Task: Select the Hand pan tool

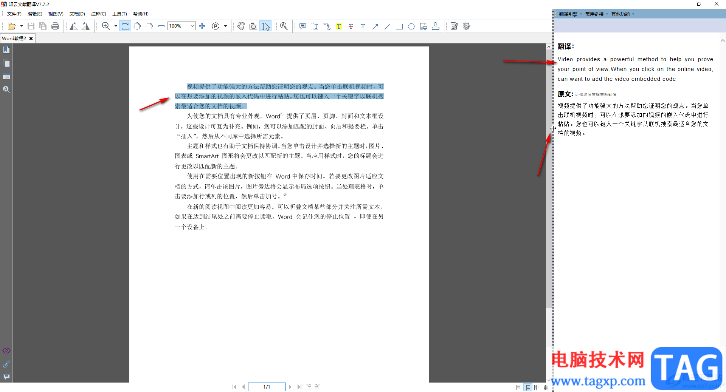Action: 241,26
